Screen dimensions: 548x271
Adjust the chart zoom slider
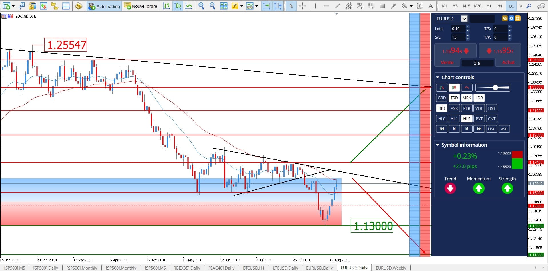click(495, 88)
